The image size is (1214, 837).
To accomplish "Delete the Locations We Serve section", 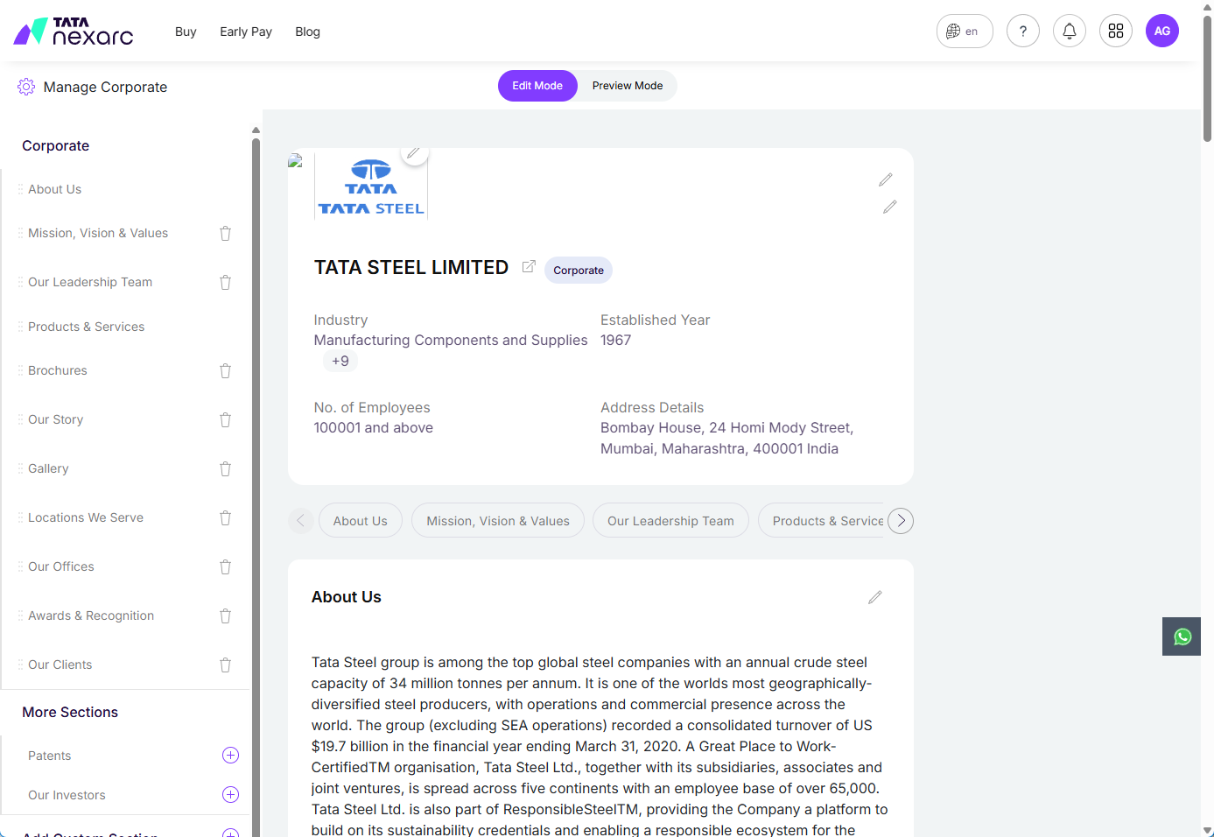I will (225, 518).
